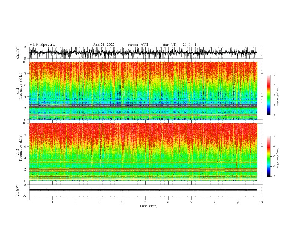Click the 'station=ATH' label

click(138, 45)
